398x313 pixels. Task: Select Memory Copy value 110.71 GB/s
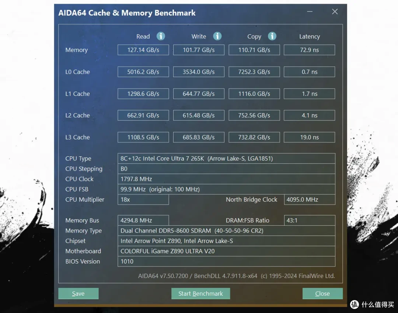pyautogui.click(x=254, y=50)
